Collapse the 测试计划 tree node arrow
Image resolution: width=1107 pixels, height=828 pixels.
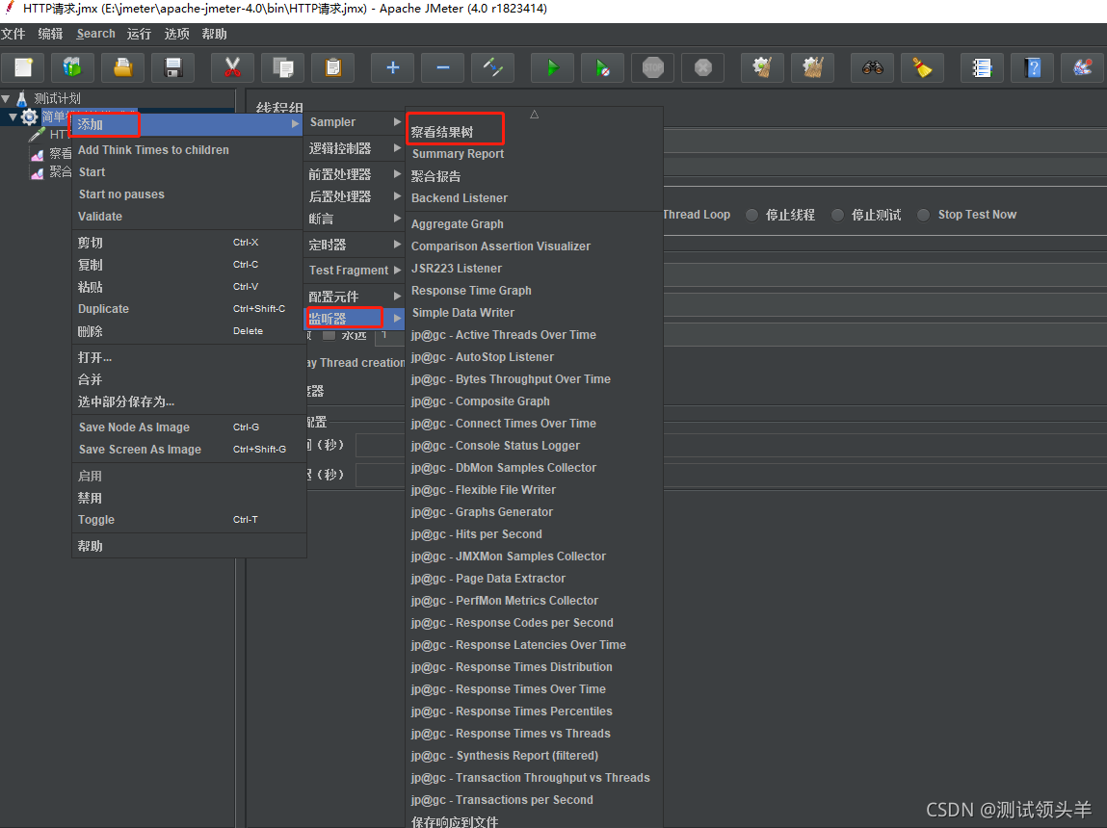click(6, 99)
